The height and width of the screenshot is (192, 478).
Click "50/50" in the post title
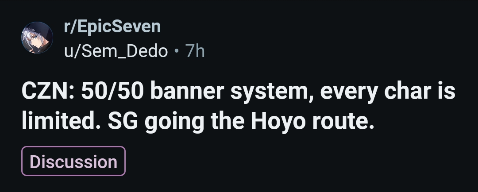tap(112, 91)
